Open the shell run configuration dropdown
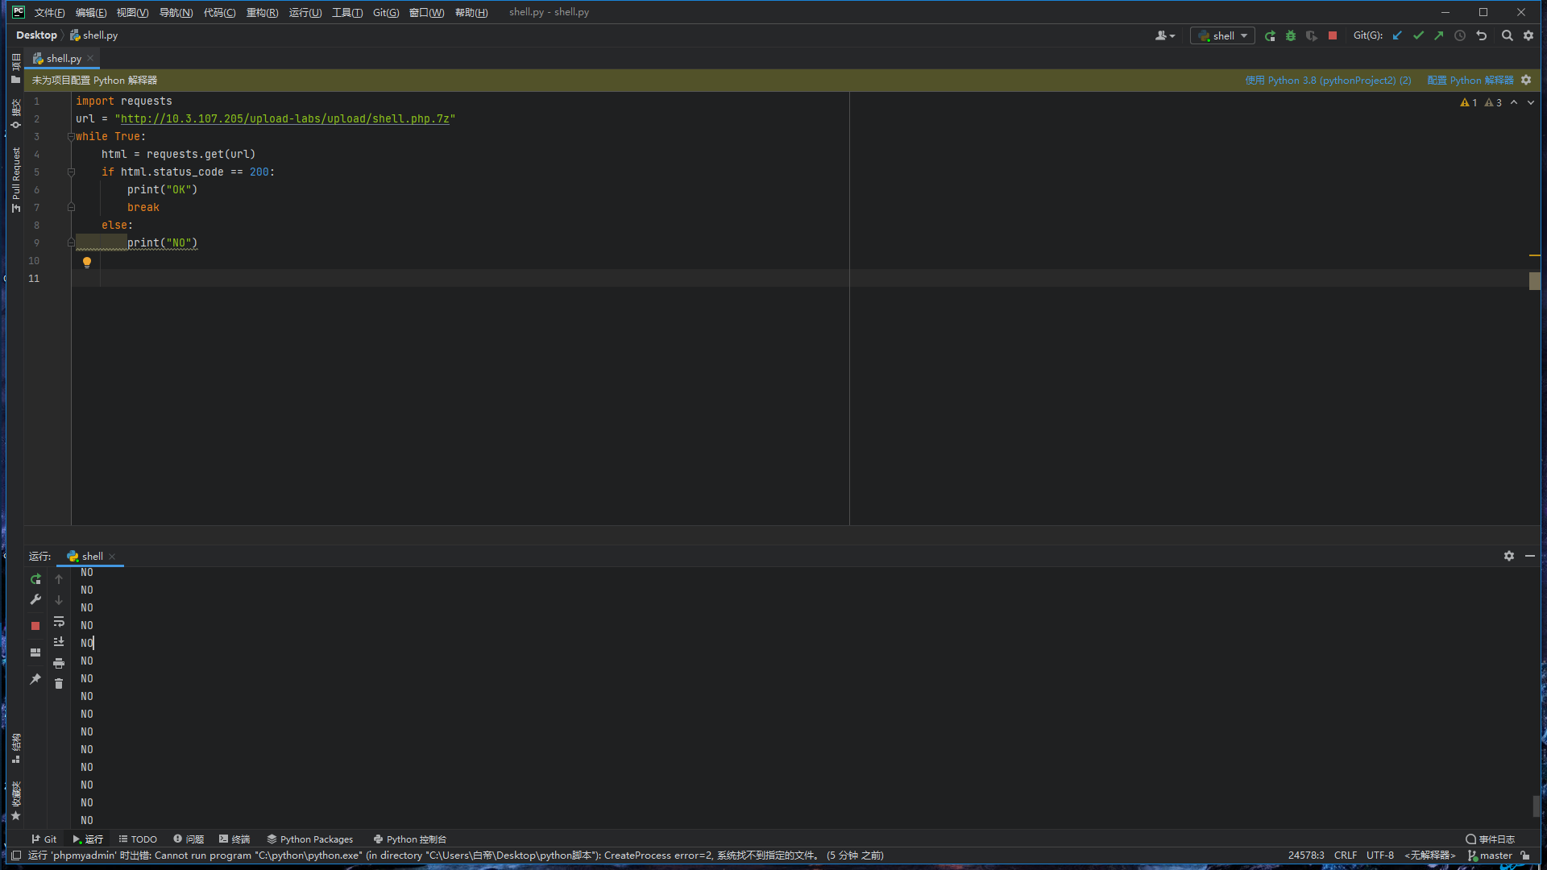 [1223, 35]
